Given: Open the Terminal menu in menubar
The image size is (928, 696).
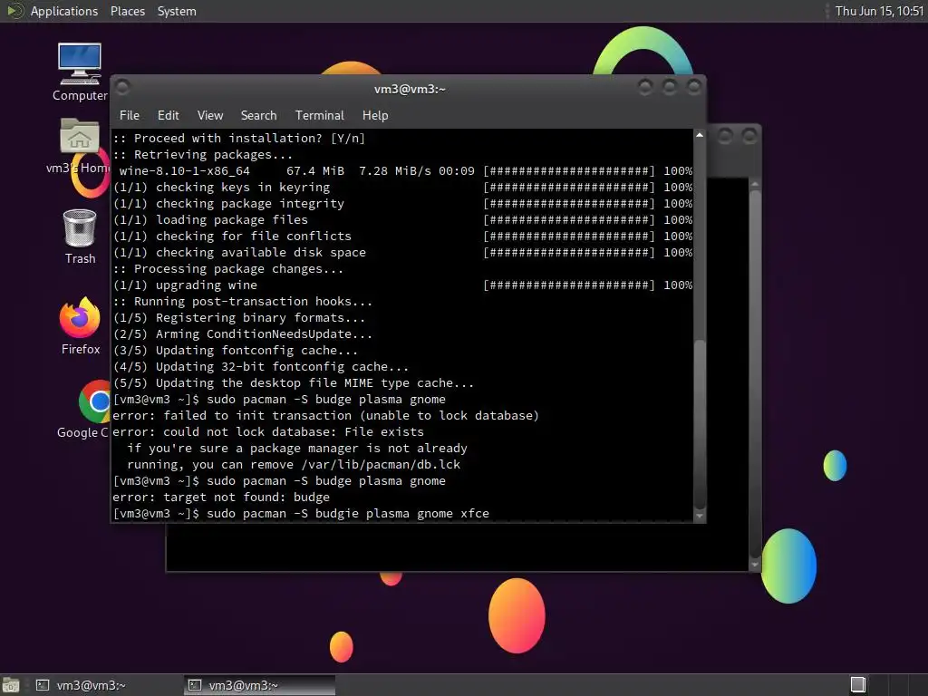Looking at the screenshot, I should click(x=320, y=115).
